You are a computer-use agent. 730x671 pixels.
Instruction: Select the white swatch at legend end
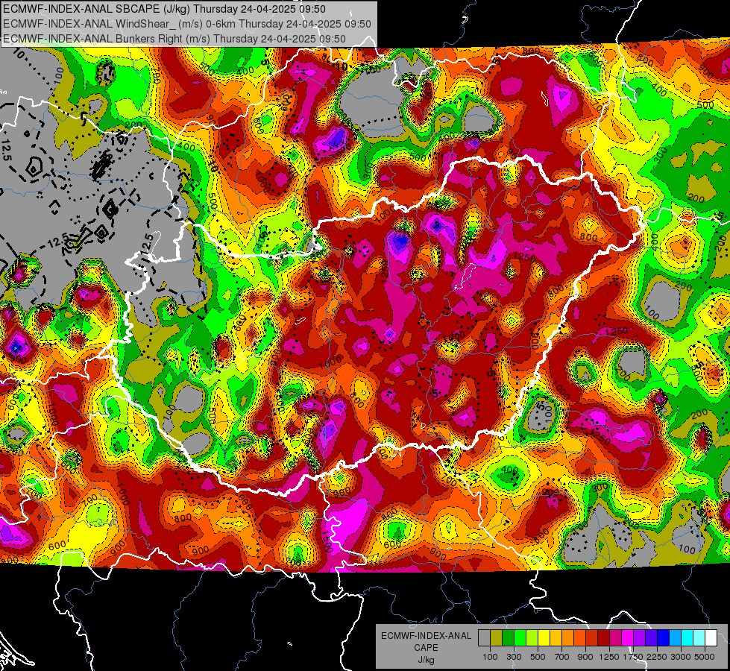pos(711,637)
